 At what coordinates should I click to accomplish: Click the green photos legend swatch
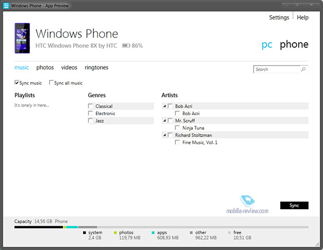pos(115,233)
